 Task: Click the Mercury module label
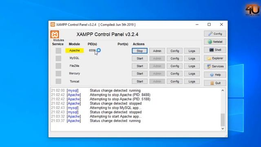point(74,73)
